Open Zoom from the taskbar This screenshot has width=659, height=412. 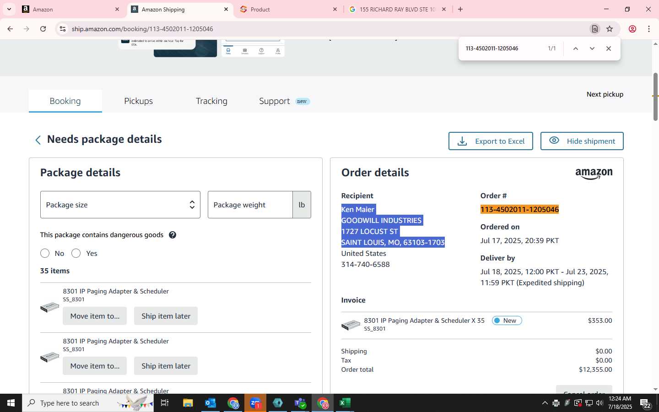(255, 403)
